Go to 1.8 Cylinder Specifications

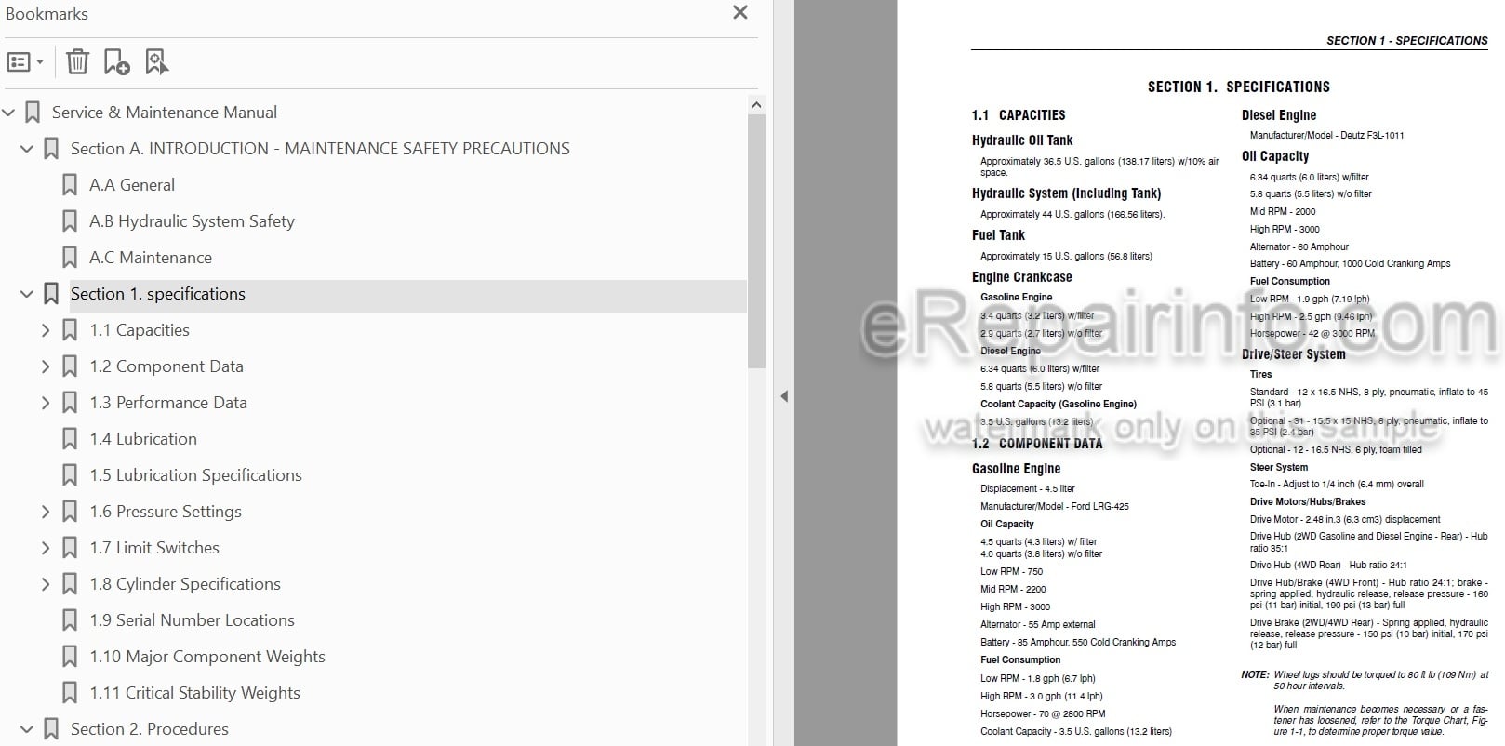185,584
